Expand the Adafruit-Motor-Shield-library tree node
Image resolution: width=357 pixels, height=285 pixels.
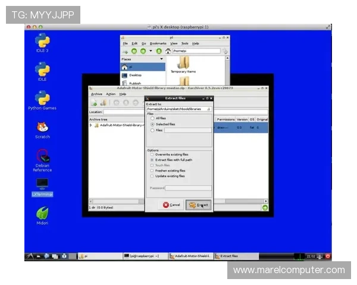(x=92, y=125)
